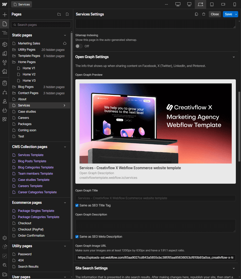The image size is (241, 279).
Task: Delete the page via the trash icon
Action: pyautogui.click(x=204, y=14)
